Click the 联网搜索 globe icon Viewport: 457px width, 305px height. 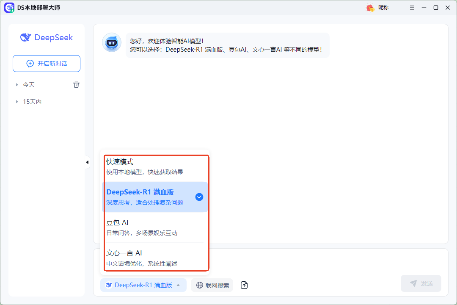[x=199, y=285]
